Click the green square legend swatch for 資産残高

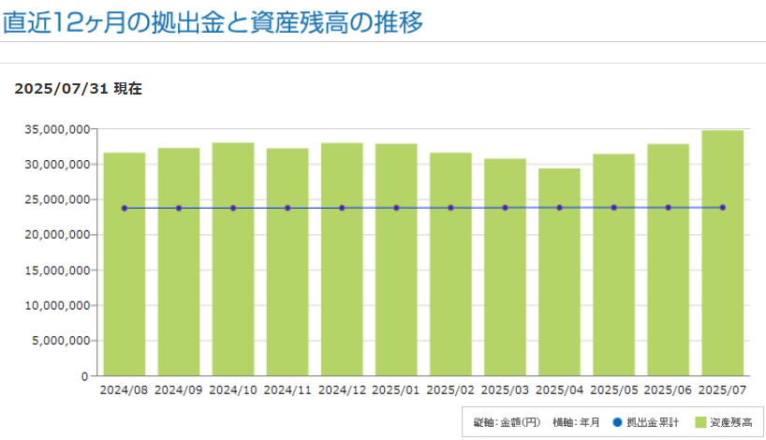click(x=700, y=423)
